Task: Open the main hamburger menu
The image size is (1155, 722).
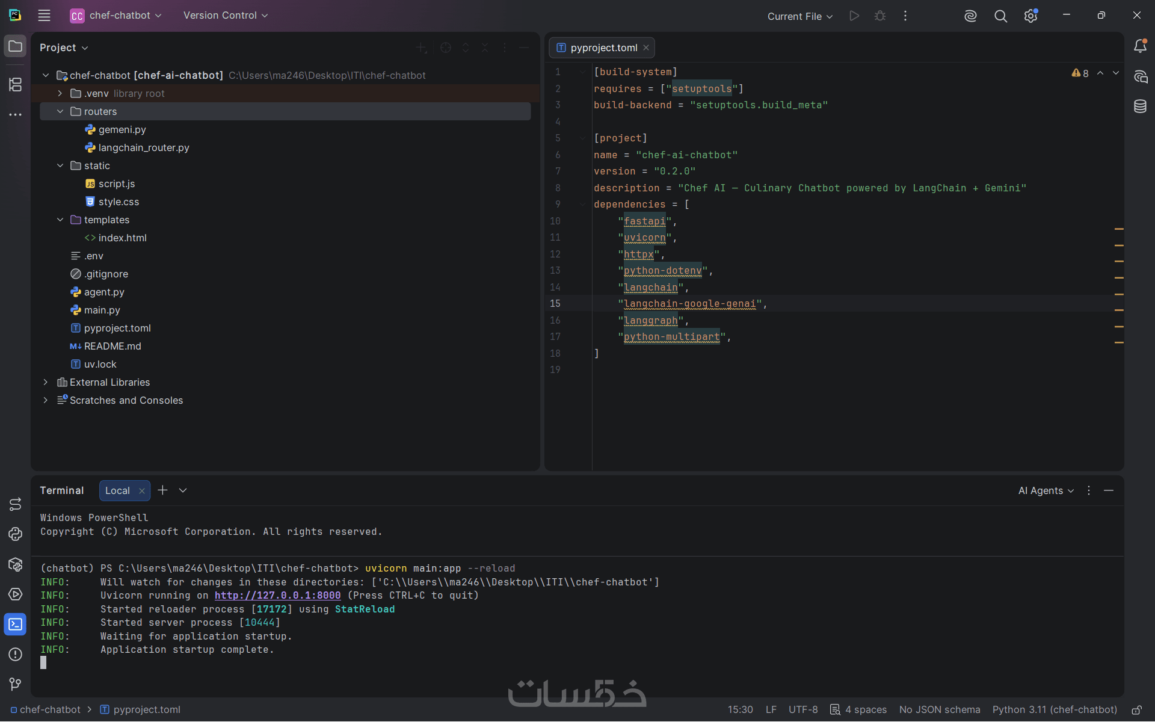Action: click(44, 16)
